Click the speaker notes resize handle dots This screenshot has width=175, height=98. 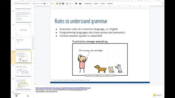(99, 85)
